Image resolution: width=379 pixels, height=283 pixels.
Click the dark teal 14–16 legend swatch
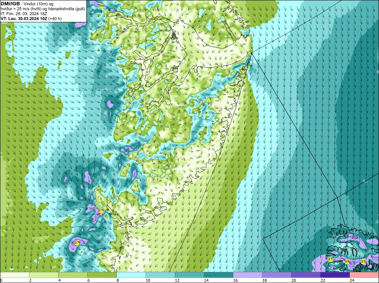coord(219,275)
